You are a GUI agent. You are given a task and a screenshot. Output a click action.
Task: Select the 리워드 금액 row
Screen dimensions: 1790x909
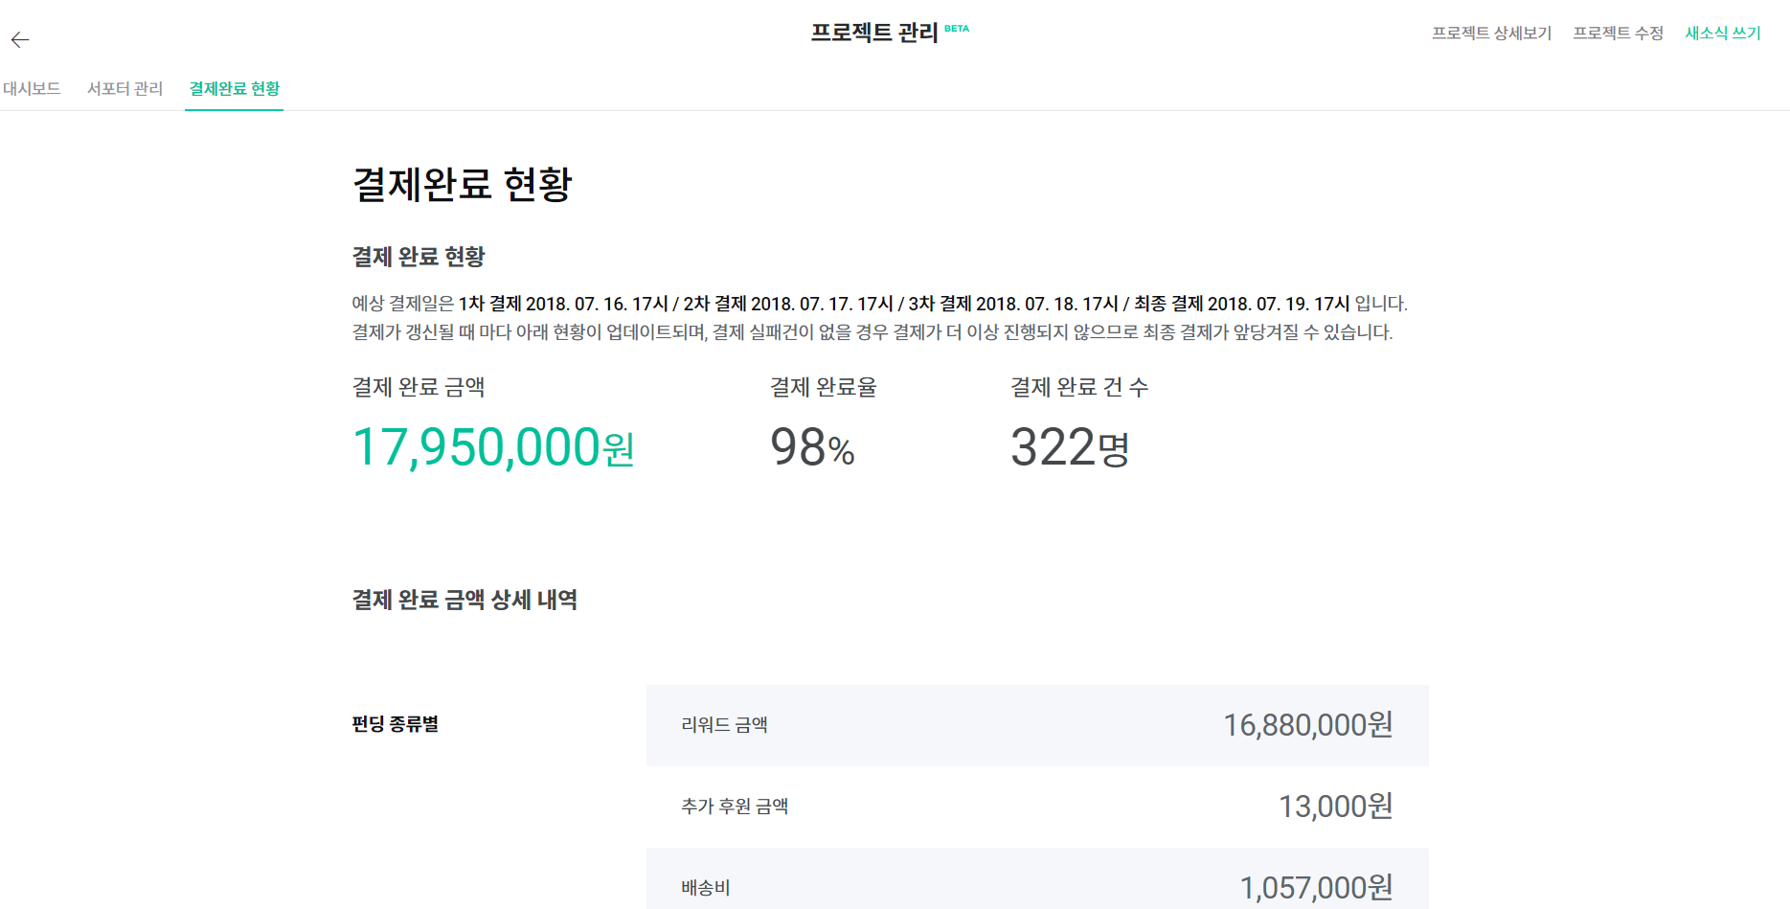click(1037, 725)
